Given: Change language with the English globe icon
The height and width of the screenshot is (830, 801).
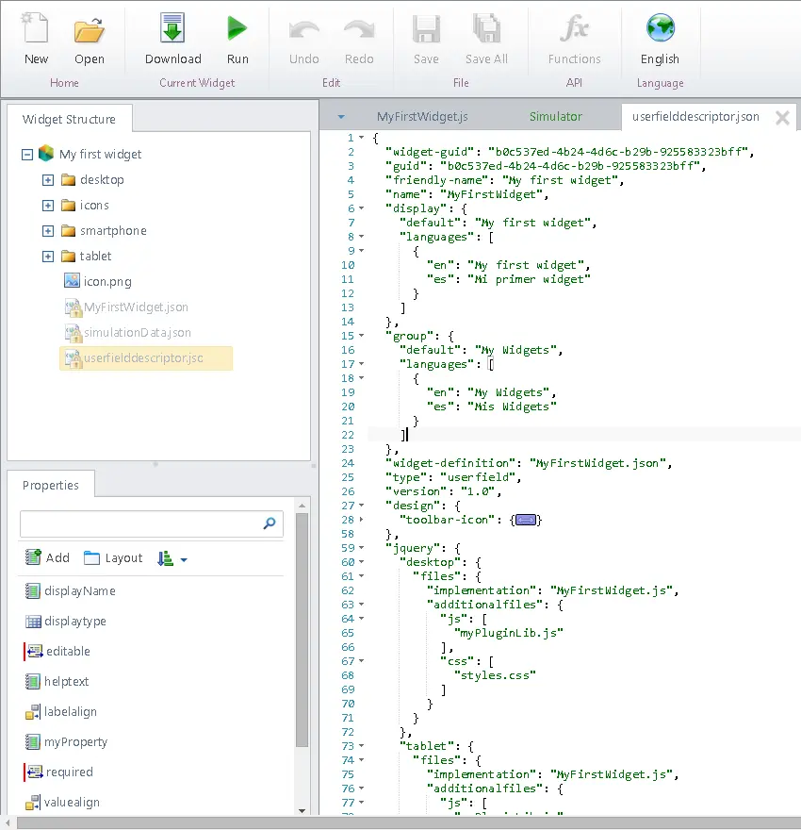Looking at the screenshot, I should [660, 27].
